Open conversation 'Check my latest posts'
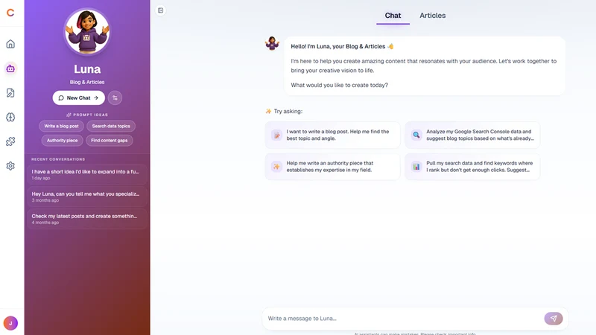Image resolution: width=596 pixels, height=335 pixels. pos(86,219)
